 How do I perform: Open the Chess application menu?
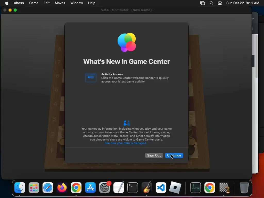click(x=19, y=3)
